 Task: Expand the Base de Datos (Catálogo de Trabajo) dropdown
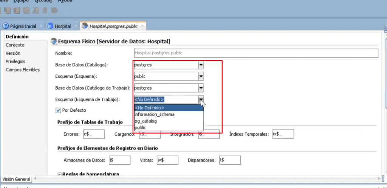pyautogui.click(x=201, y=88)
